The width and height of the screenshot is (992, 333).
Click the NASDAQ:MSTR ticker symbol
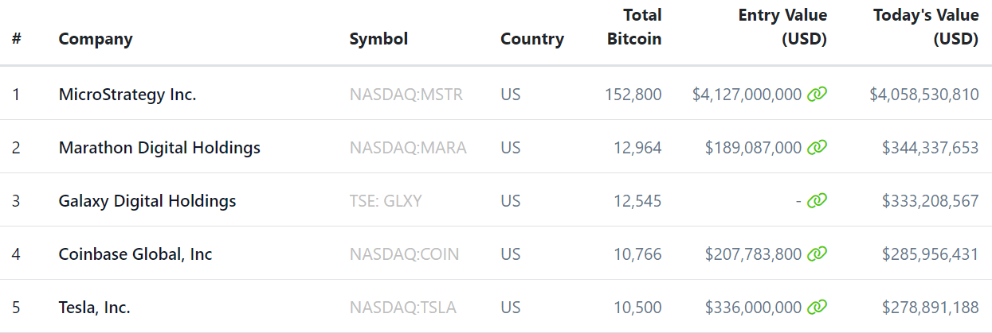tap(406, 95)
